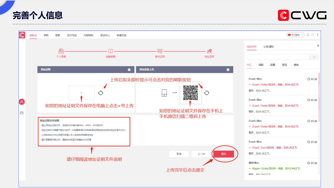Click the Zcash /欧元 item heading
The width and height of the screenshot is (334, 188).
click(255, 142)
